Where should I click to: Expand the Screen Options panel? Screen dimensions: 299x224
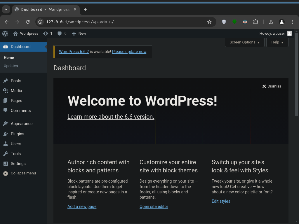tap(244, 42)
